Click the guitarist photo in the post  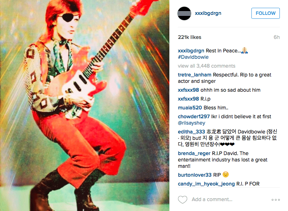click(85, 105)
